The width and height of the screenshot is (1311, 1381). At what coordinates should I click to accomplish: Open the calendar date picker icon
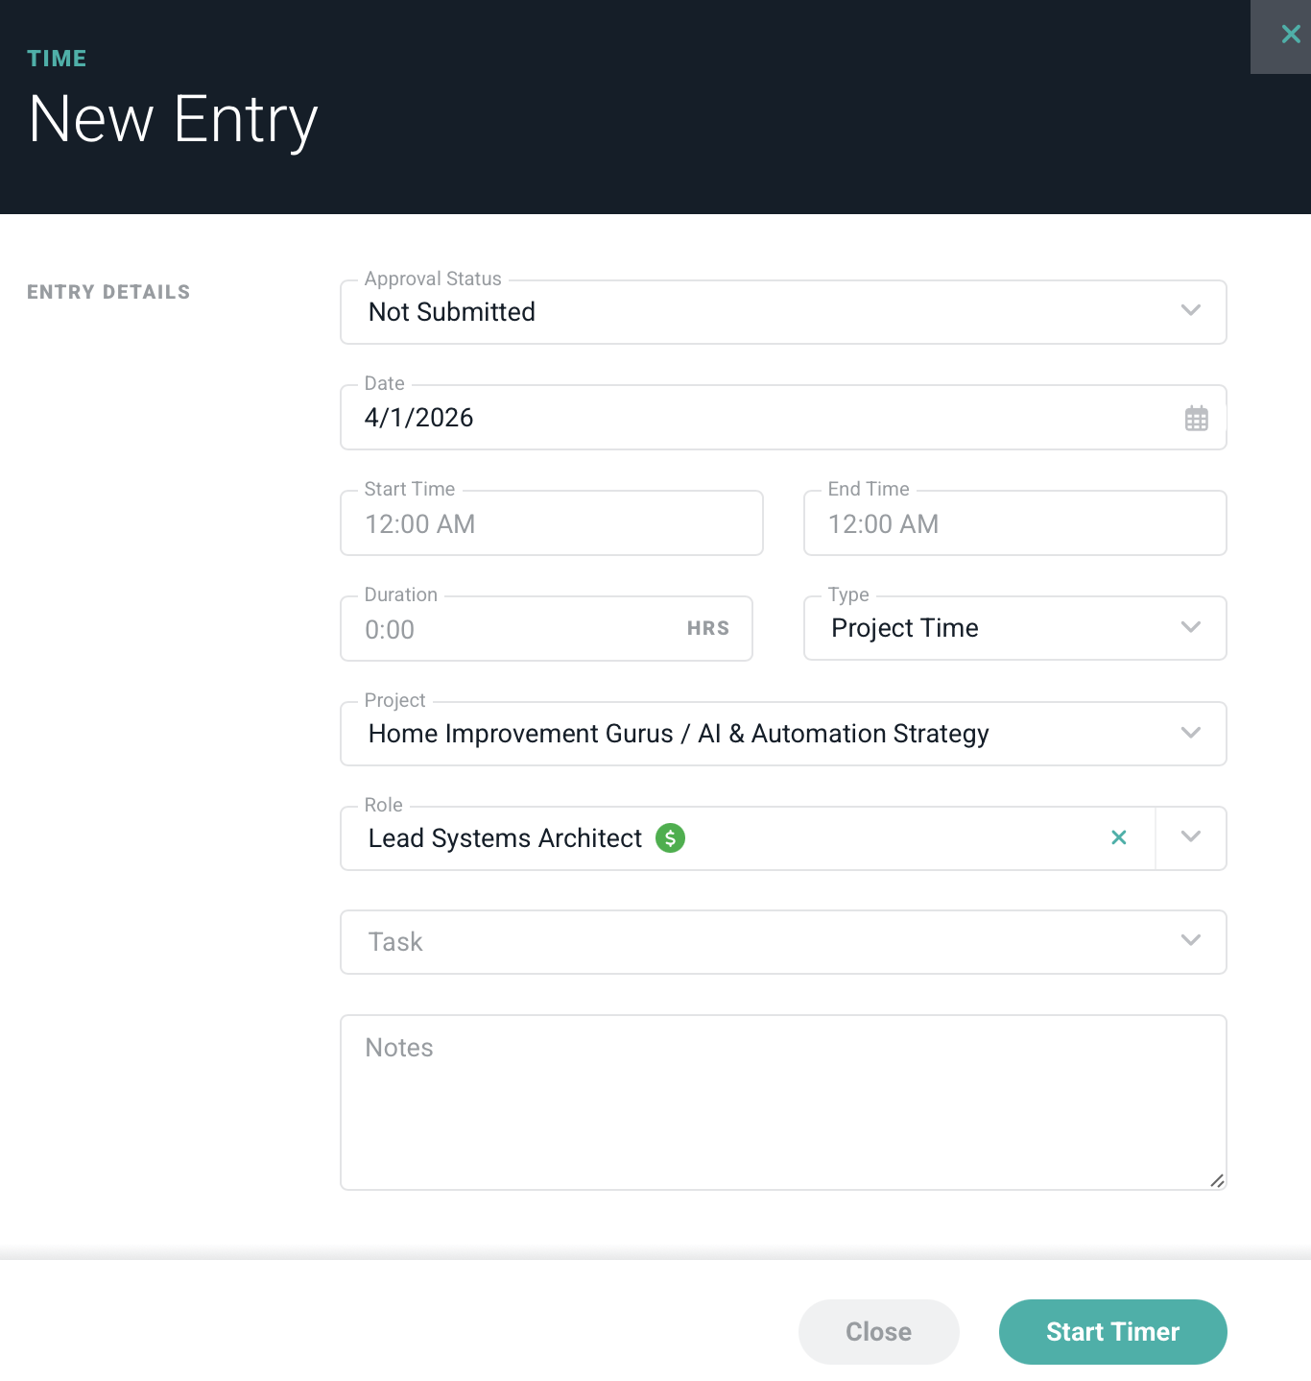pos(1196,419)
